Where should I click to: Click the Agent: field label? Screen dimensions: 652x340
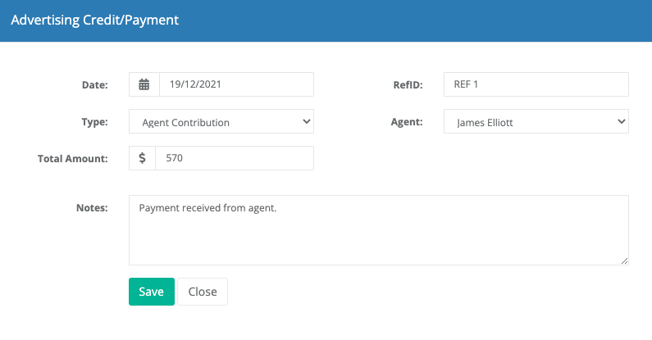point(407,121)
